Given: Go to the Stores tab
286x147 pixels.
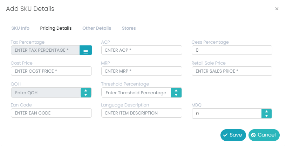Looking at the screenshot, I should tap(129, 28).
